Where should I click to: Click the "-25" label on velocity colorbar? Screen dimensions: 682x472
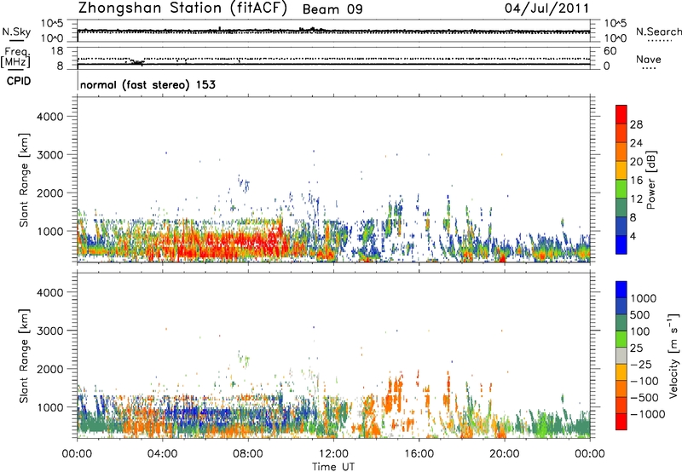click(x=641, y=365)
